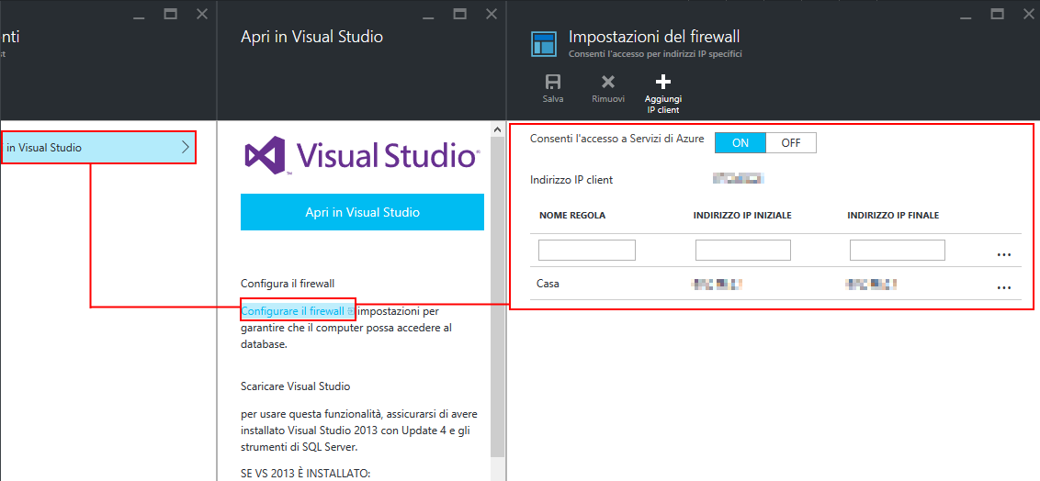The height and width of the screenshot is (481, 1040).
Task: Click the Aggiungi IP client plus icon
Action: (662, 82)
